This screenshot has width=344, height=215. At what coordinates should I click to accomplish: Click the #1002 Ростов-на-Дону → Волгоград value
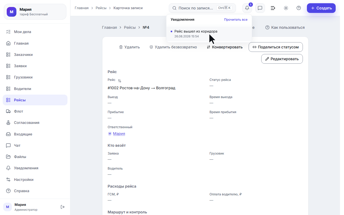click(142, 88)
